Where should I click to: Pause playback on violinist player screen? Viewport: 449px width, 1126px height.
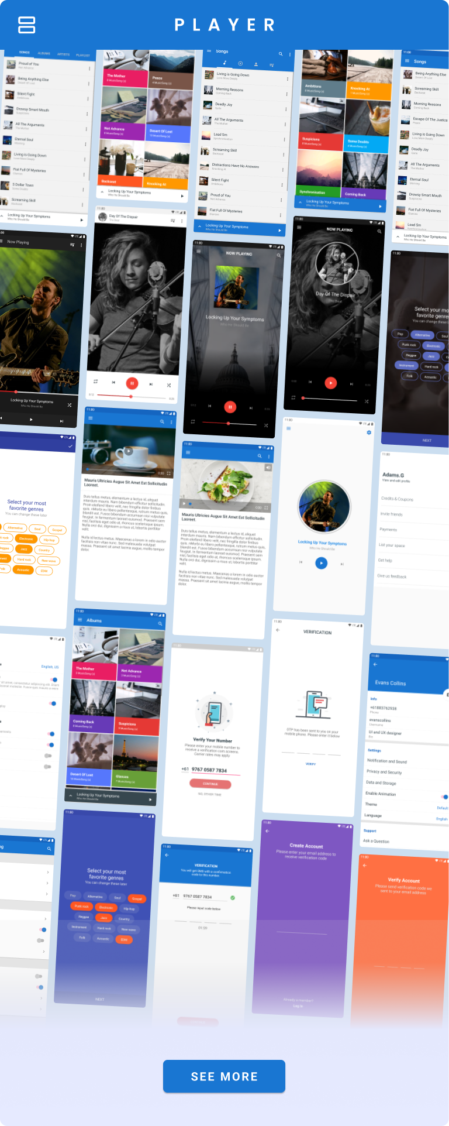pos(132,383)
